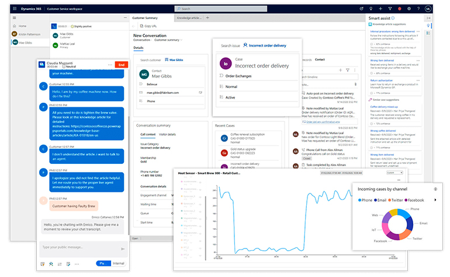
Task: Open timeline more options vertical ellipsis
Action: (355, 70)
